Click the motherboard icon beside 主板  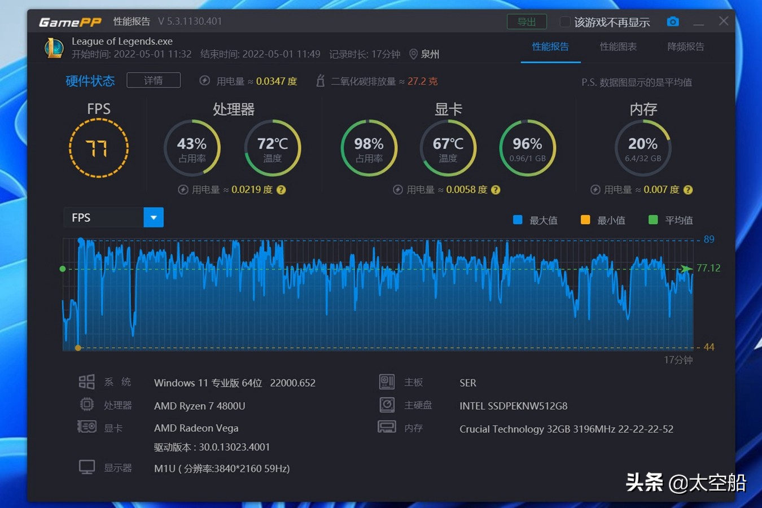click(387, 382)
